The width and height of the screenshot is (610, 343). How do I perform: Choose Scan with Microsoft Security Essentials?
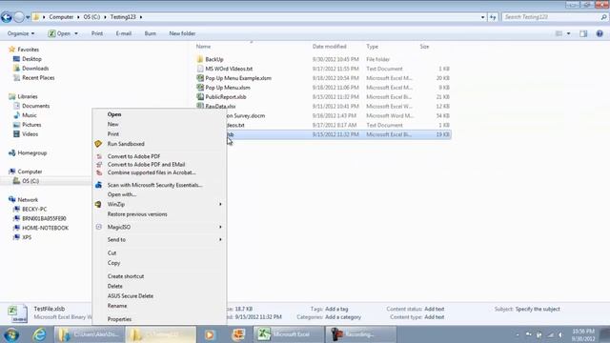coord(154,185)
